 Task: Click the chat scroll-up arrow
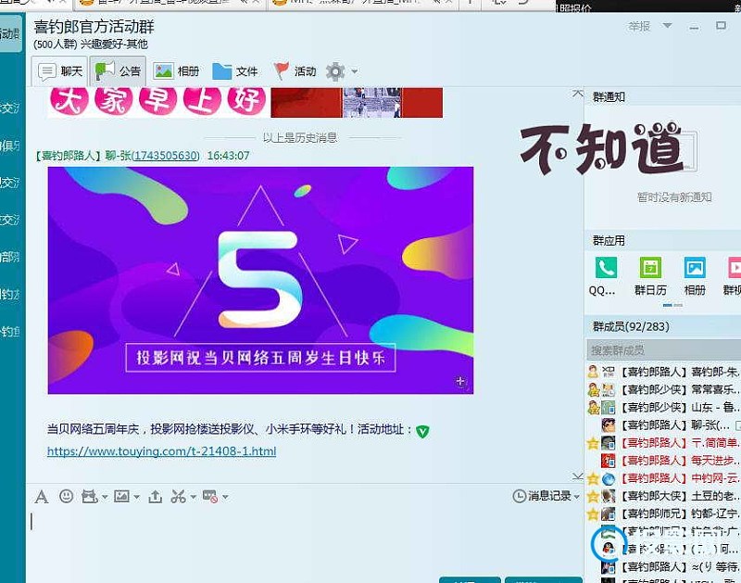[577, 93]
